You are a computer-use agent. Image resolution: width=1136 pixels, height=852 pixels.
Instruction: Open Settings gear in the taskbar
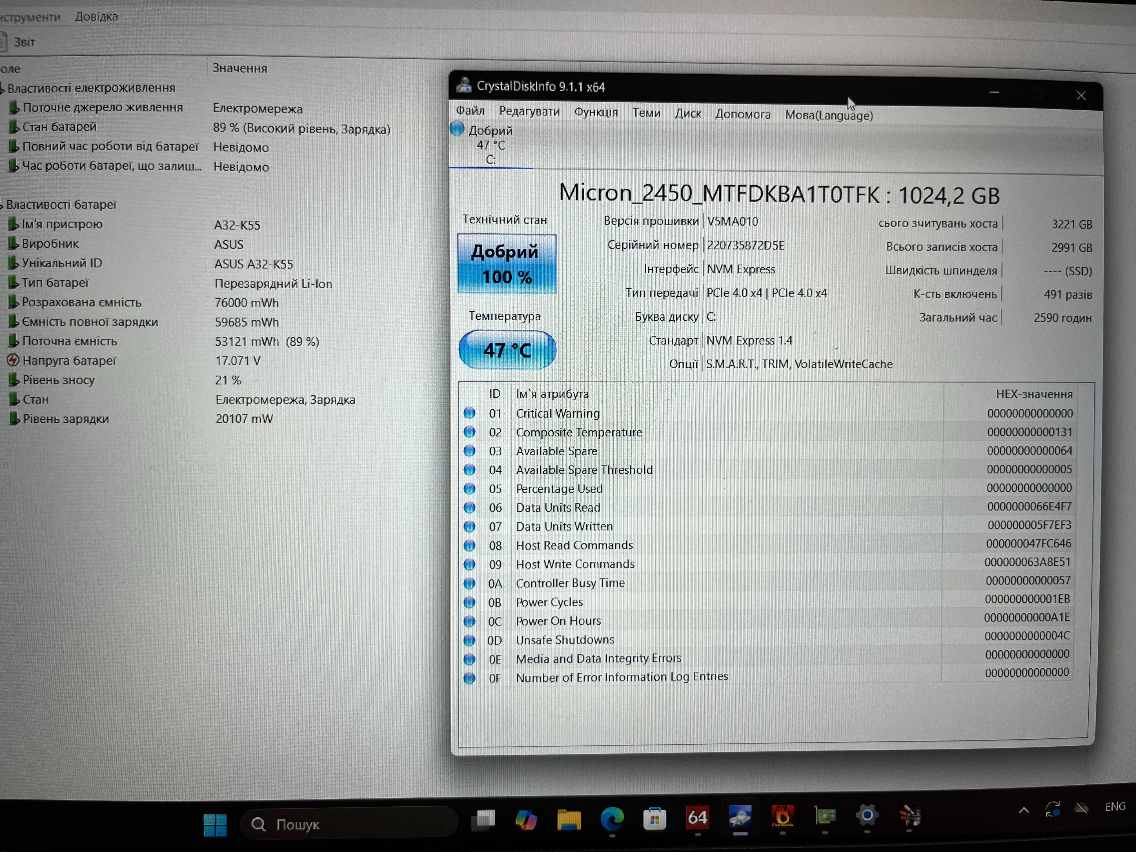pyautogui.click(x=867, y=815)
